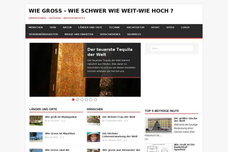This screenshot has width=228, height=152.
Task: Open the Menschen section heading
Action: click(x=95, y=109)
